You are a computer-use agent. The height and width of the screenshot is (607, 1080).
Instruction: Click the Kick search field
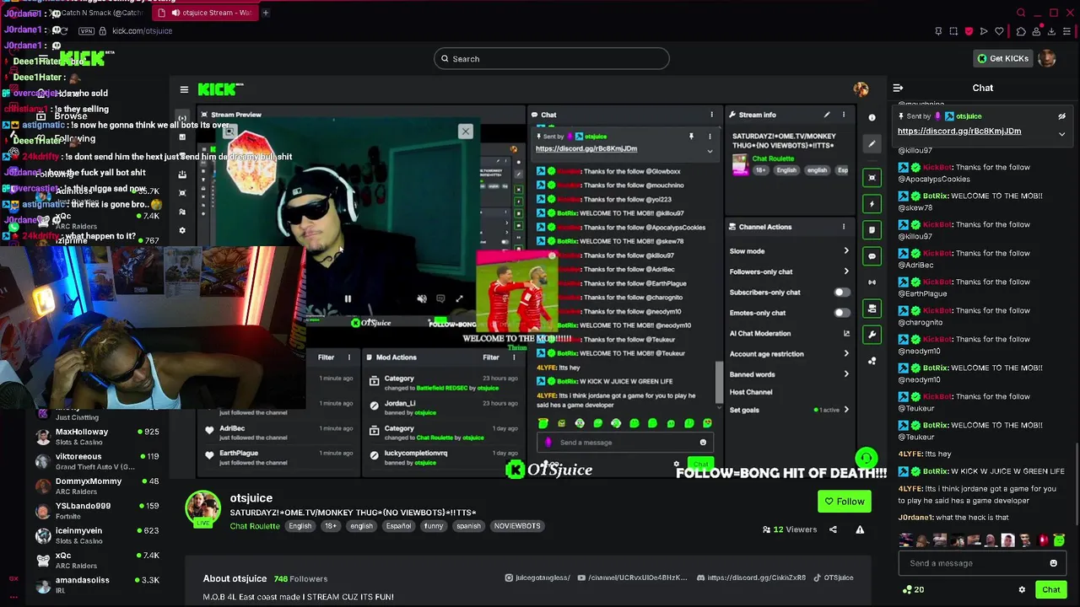tap(552, 59)
